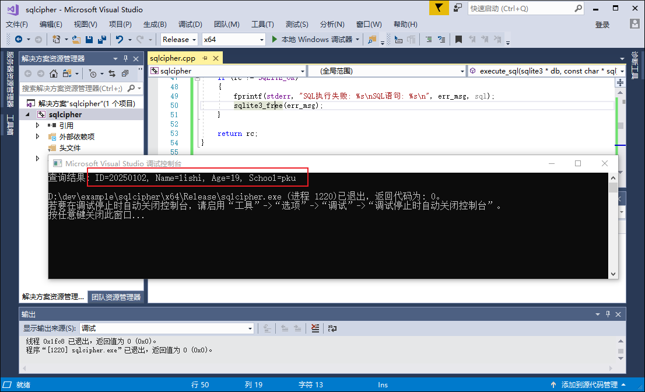
Task: Toggle word wrap in the output panel
Action: pyautogui.click(x=332, y=328)
